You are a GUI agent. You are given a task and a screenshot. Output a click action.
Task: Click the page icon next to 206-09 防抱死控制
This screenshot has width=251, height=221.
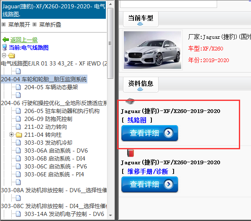coord(18,119)
